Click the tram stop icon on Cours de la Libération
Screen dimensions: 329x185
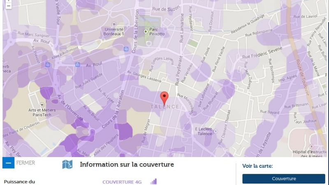click(x=126, y=49)
